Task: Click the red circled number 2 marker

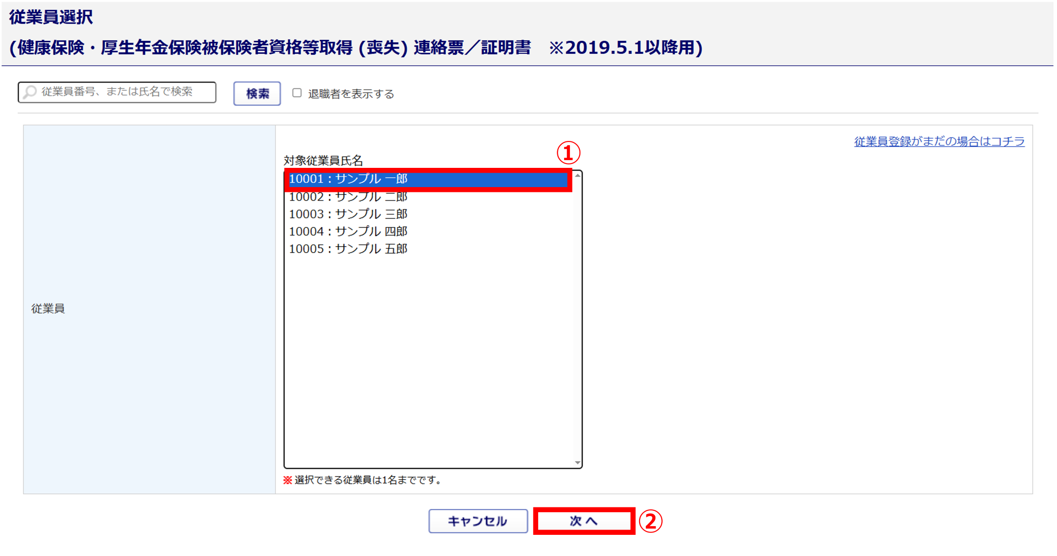Action: (x=651, y=521)
